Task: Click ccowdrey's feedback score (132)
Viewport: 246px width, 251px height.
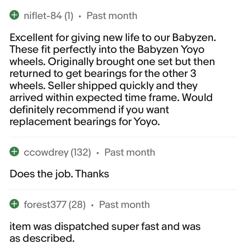Action: 81,152
